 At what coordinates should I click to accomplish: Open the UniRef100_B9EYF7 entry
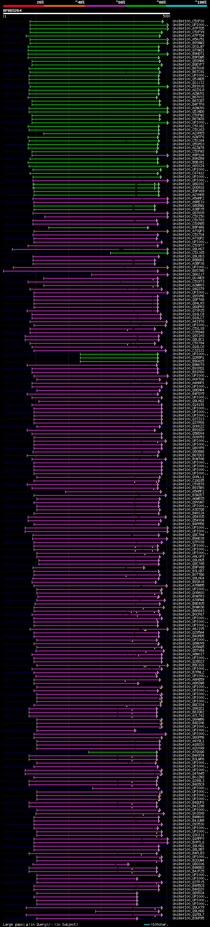(188, 65)
